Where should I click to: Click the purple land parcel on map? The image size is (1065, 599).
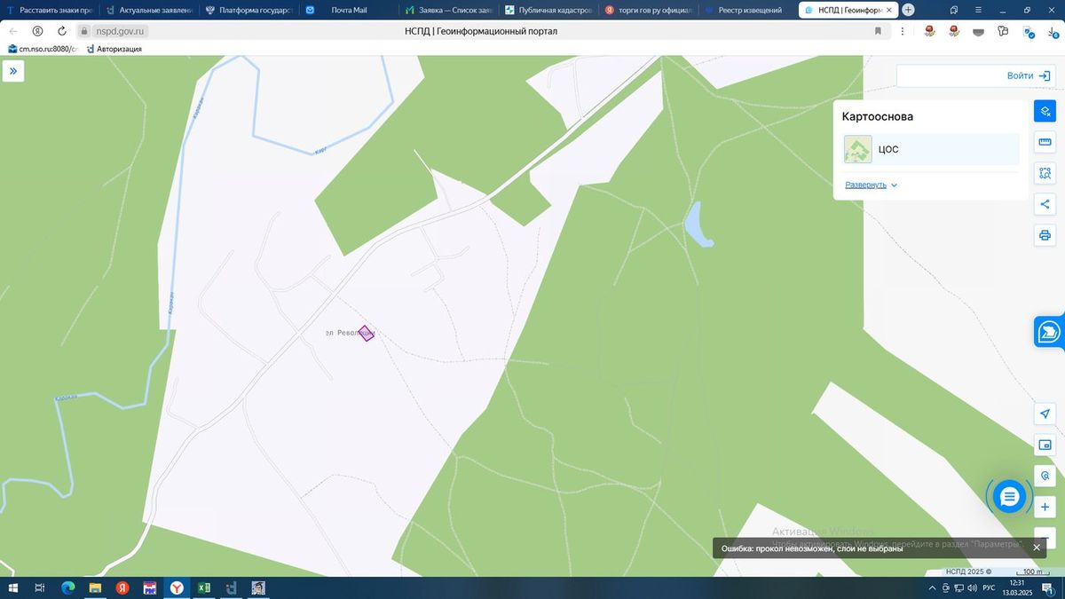pyautogui.click(x=367, y=334)
